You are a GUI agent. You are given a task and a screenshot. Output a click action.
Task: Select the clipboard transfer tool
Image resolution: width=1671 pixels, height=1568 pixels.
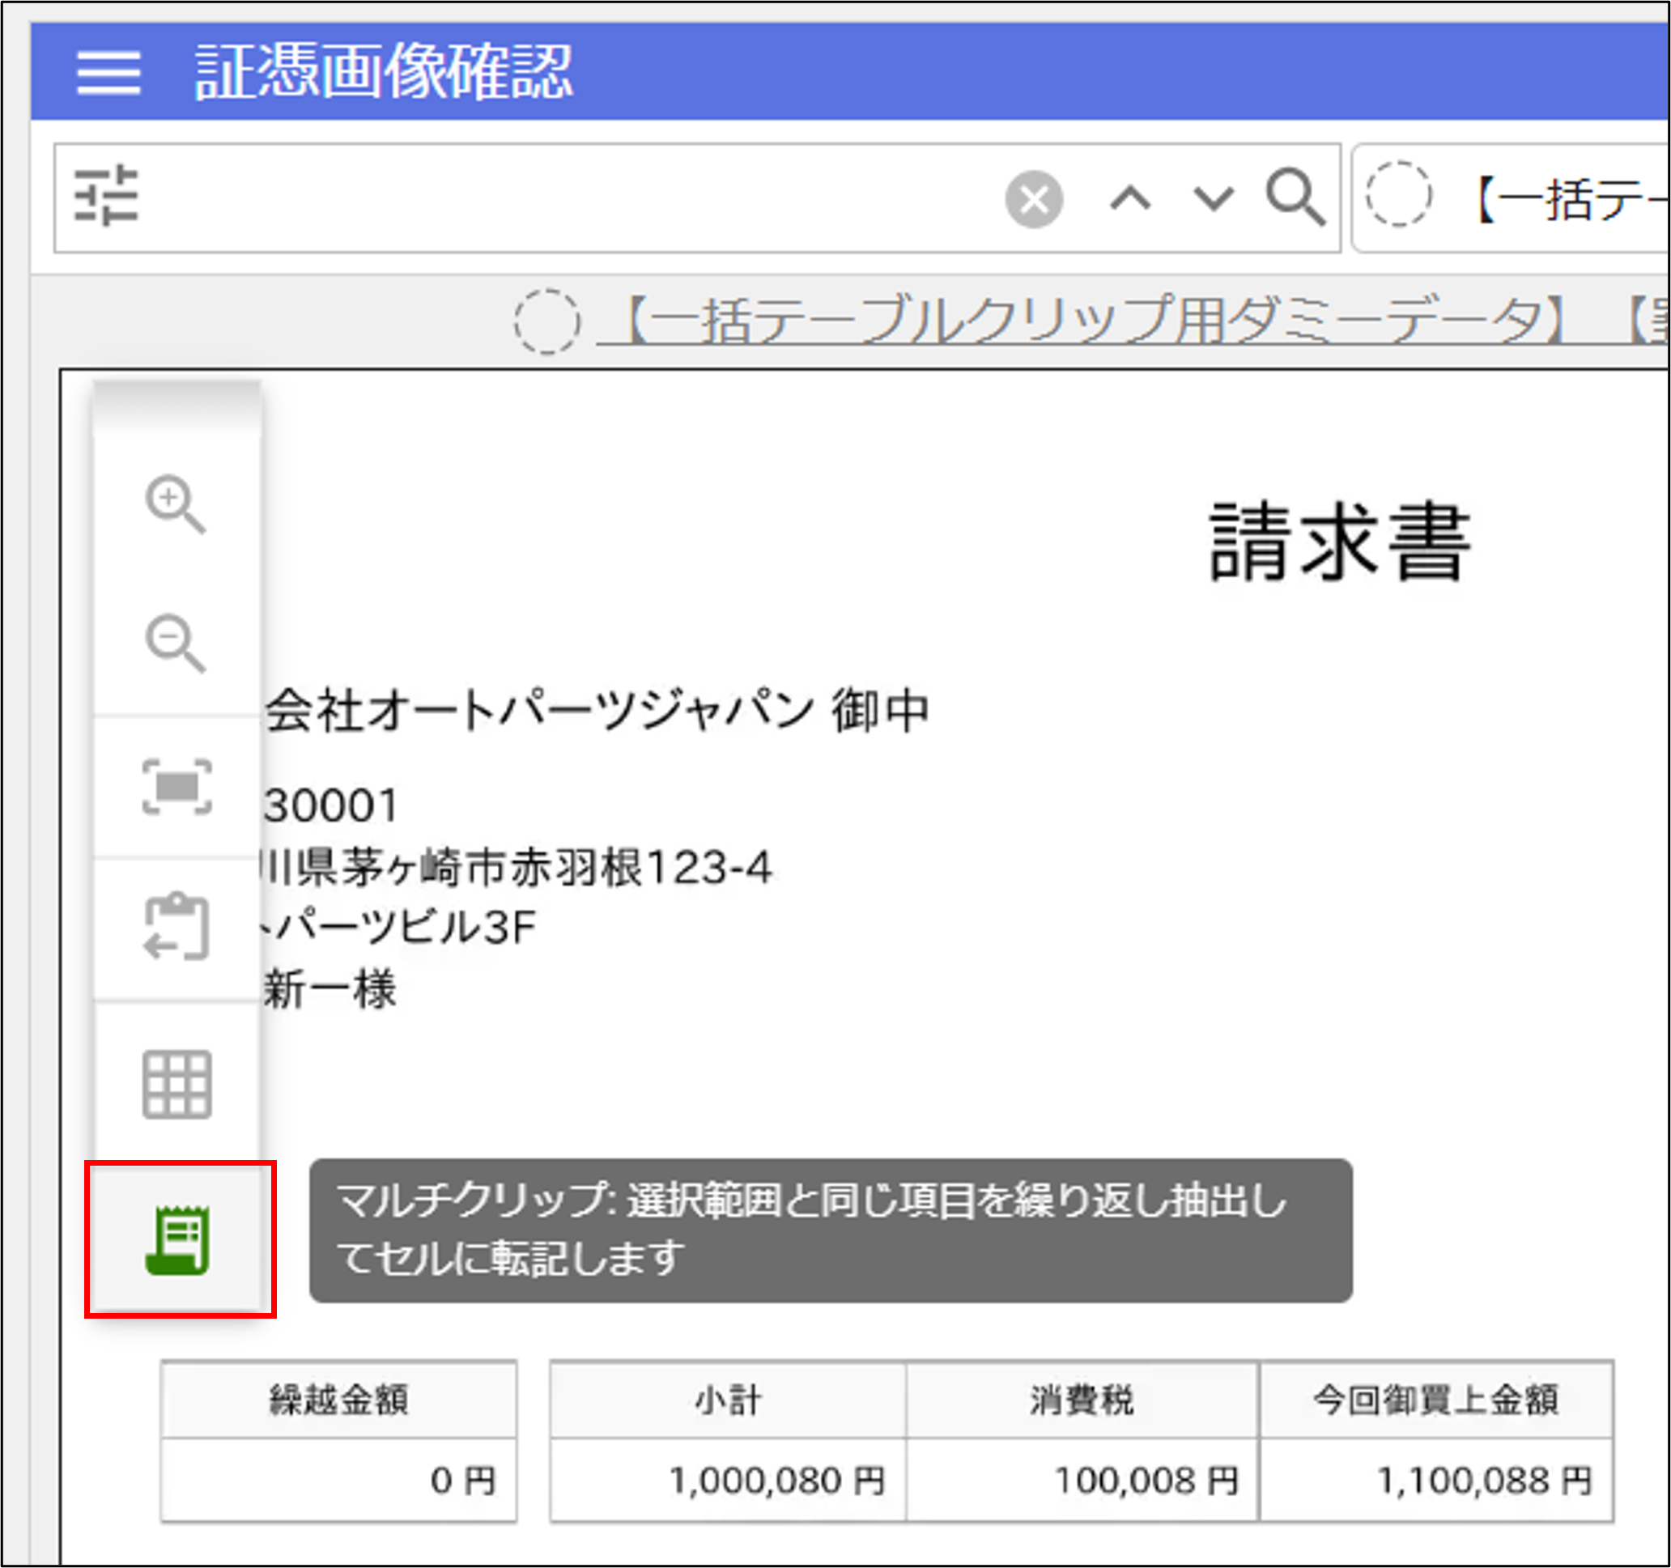[176, 927]
